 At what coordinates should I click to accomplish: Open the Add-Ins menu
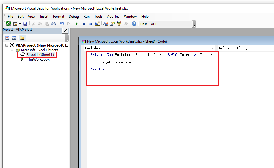pyautogui.click(x=113, y=17)
